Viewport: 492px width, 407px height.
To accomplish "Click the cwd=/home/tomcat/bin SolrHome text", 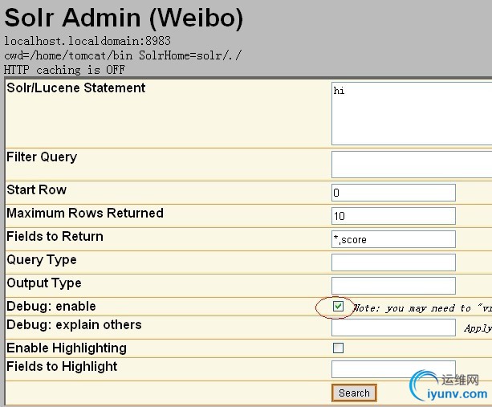I will point(123,55).
